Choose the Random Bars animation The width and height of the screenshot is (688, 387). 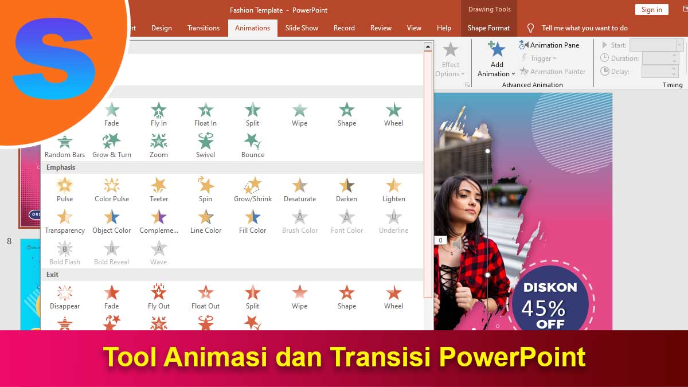pyautogui.click(x=65, y=146)
